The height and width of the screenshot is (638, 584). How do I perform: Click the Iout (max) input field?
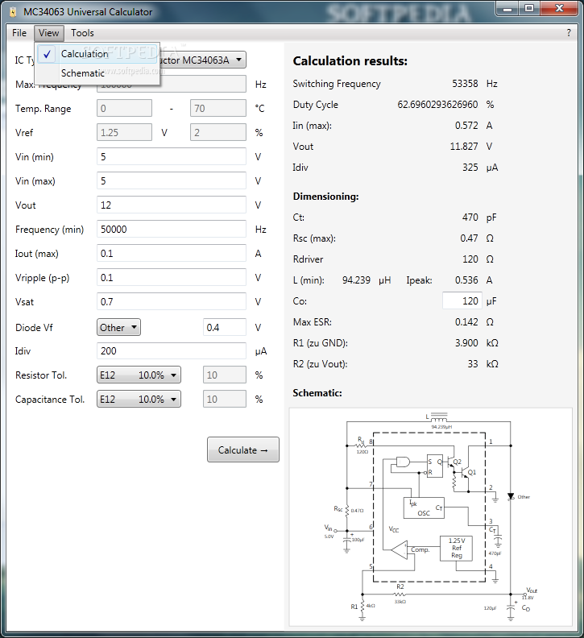coord(172,254)
